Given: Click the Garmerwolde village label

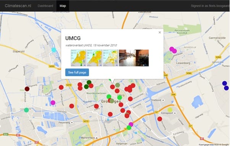Looking at the screenshot, I should coord(217,38).
